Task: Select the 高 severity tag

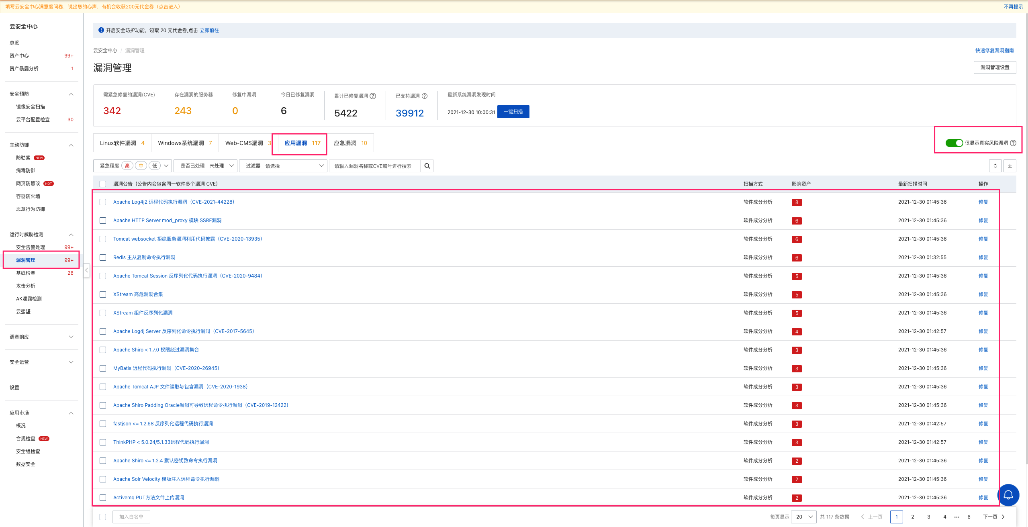Action: (127, 166)
